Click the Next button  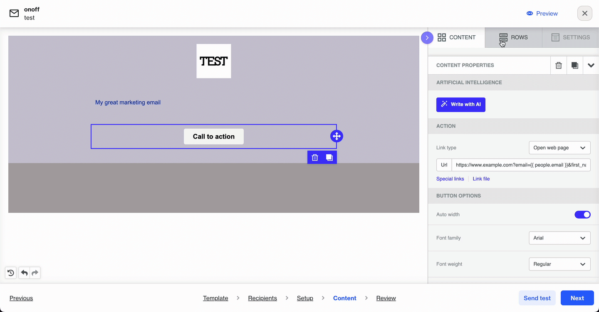577,298
